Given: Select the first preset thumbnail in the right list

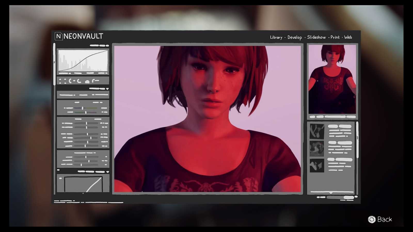Looking at the screenshot, I should click(317, 131).
